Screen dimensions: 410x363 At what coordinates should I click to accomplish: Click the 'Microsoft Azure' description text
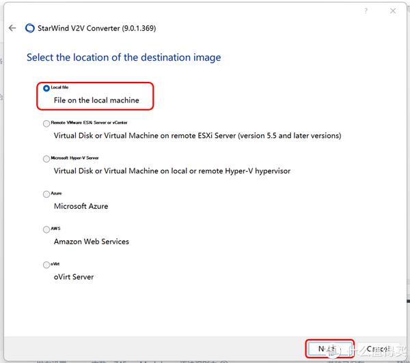coord(81,206)
